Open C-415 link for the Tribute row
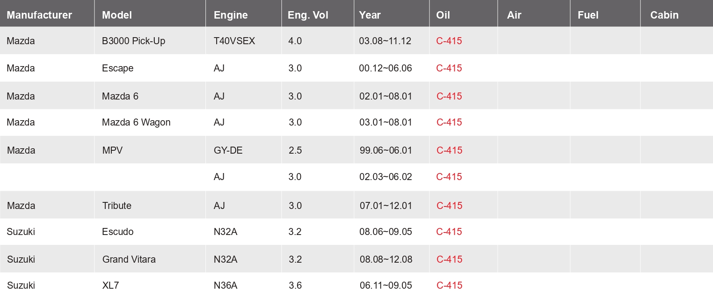Image resolution: width=713 pixels, height=299 pixels. coord(449,206)
